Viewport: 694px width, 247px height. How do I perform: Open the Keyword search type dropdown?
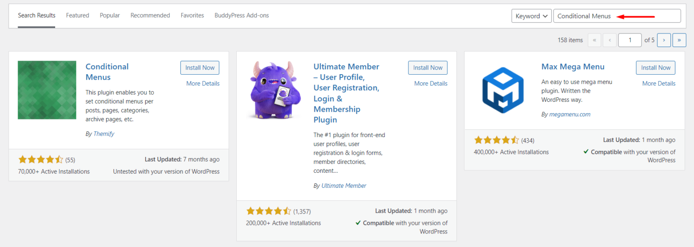[x=532, y=16]
